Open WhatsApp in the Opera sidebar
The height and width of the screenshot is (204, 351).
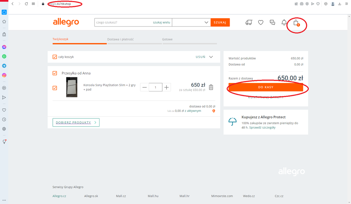[4, 56]
